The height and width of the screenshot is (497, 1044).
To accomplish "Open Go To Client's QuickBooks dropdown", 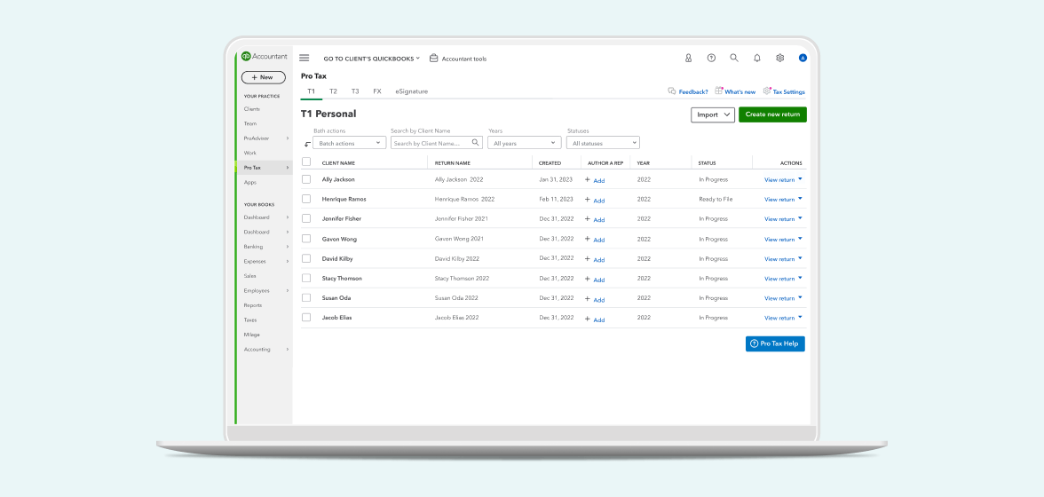I will [x=371, y=59].
